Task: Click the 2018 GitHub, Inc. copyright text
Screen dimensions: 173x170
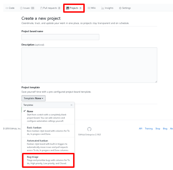Action: (x=12, y=129)
